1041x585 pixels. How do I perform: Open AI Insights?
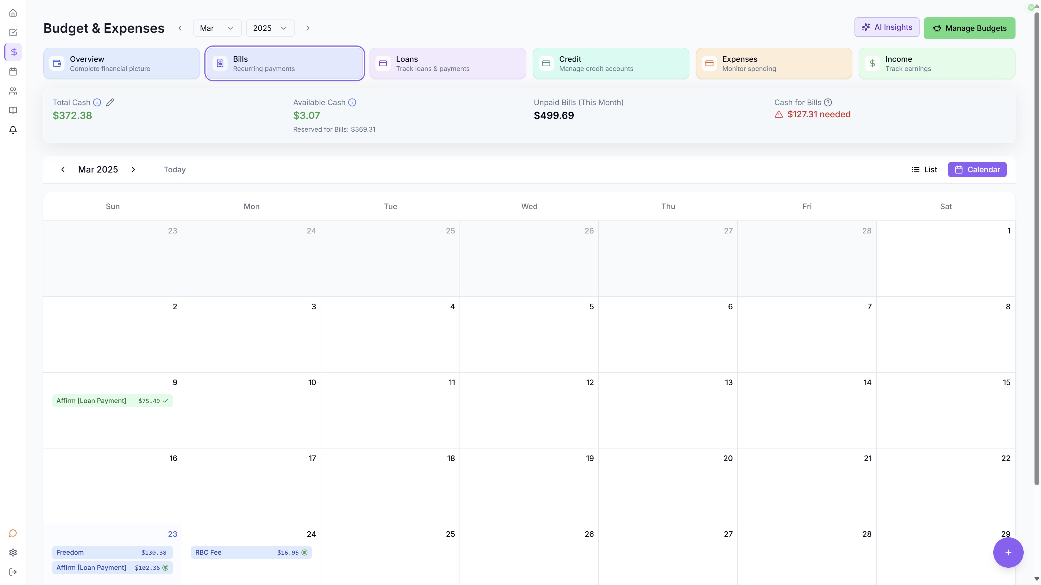pos(887,27)
